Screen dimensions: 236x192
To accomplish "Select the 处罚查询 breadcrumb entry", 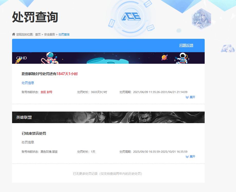I will [64, 34].
